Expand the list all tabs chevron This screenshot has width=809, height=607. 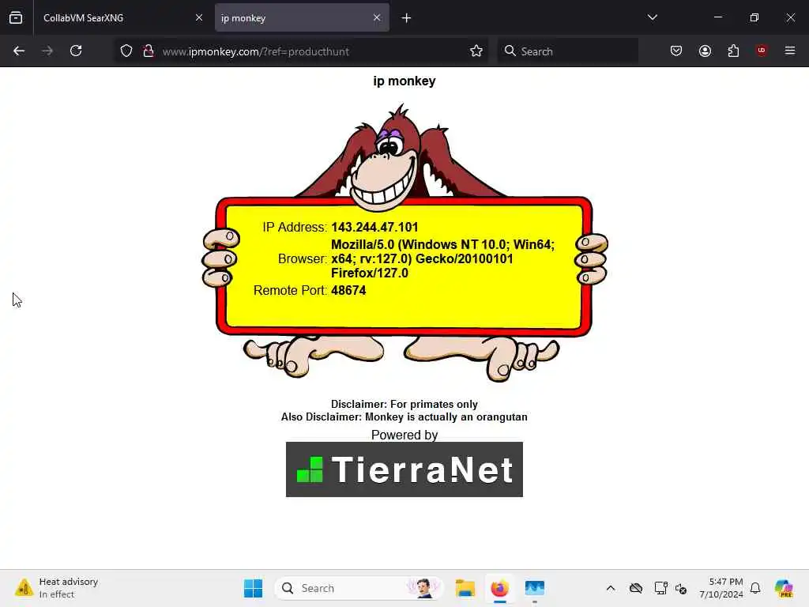[x=652, y=18]
